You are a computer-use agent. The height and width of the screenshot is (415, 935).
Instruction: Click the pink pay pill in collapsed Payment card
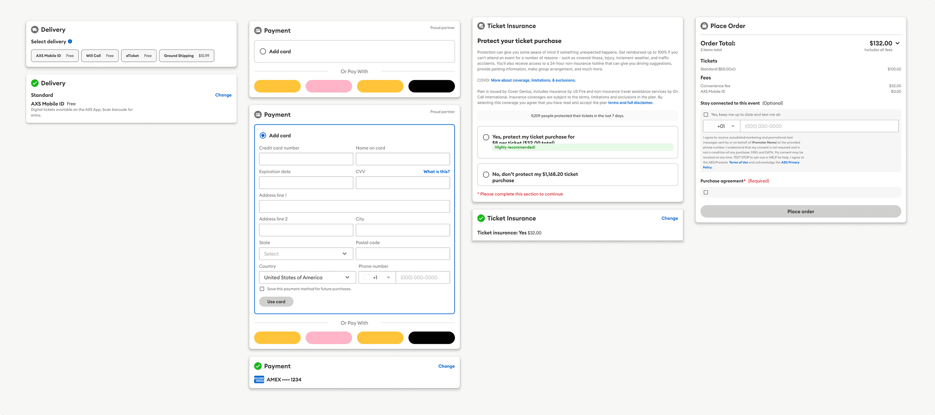pos(329,86)
